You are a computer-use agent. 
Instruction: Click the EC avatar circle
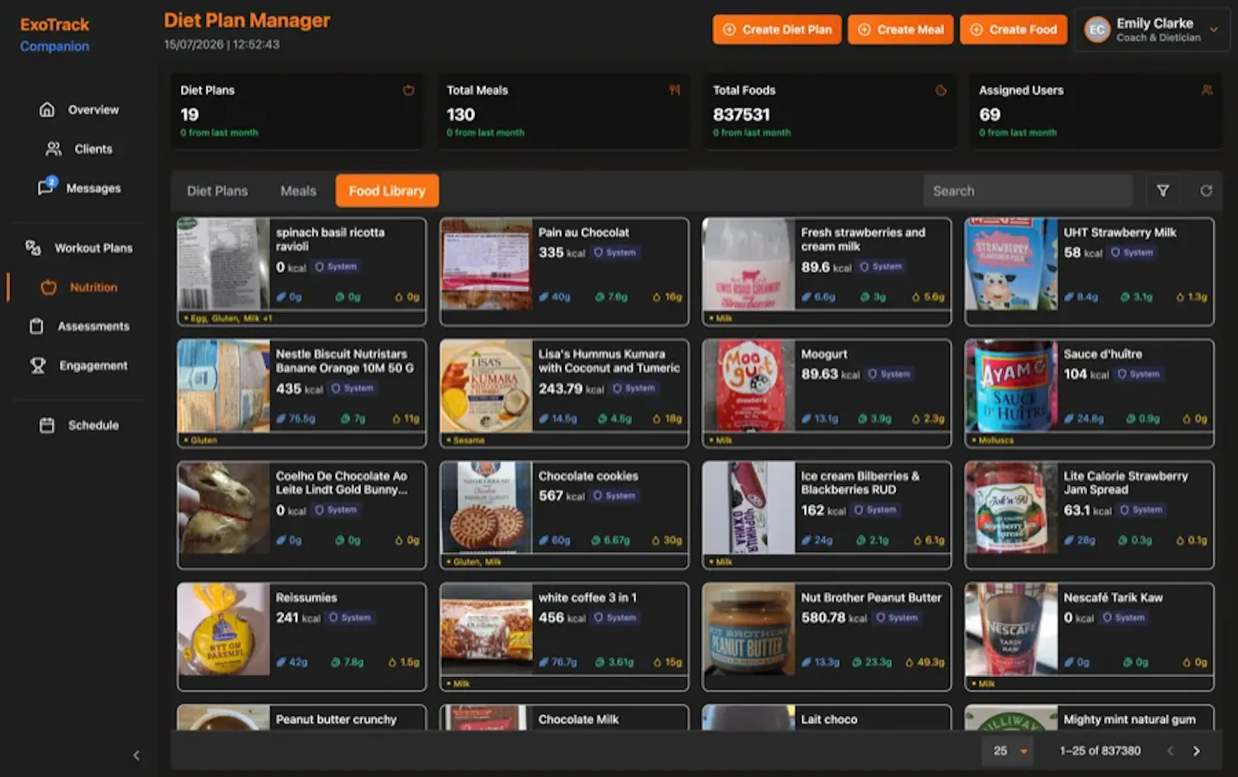coord(1097,30)
